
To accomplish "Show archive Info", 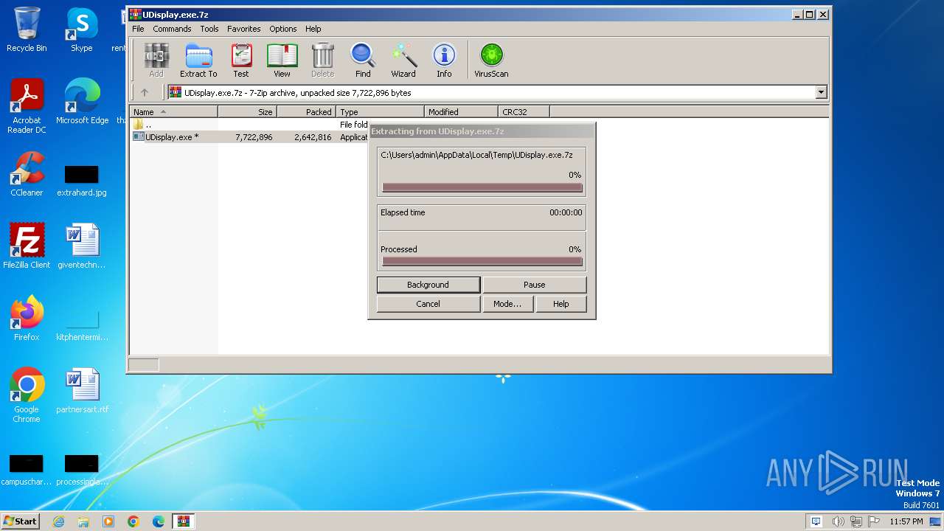I will point(444,60).
